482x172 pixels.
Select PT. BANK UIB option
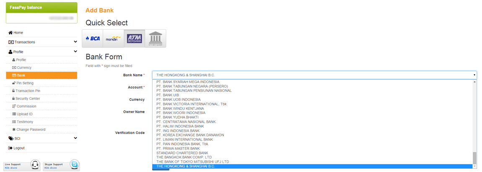point(312,95)
